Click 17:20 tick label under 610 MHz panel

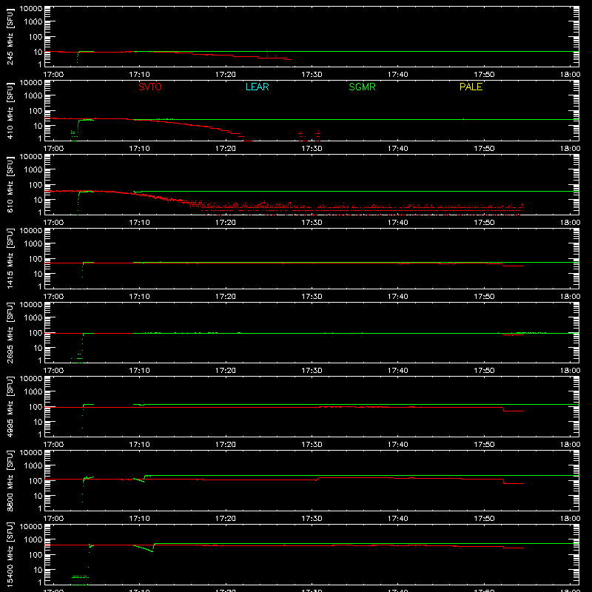click(226, 223)
